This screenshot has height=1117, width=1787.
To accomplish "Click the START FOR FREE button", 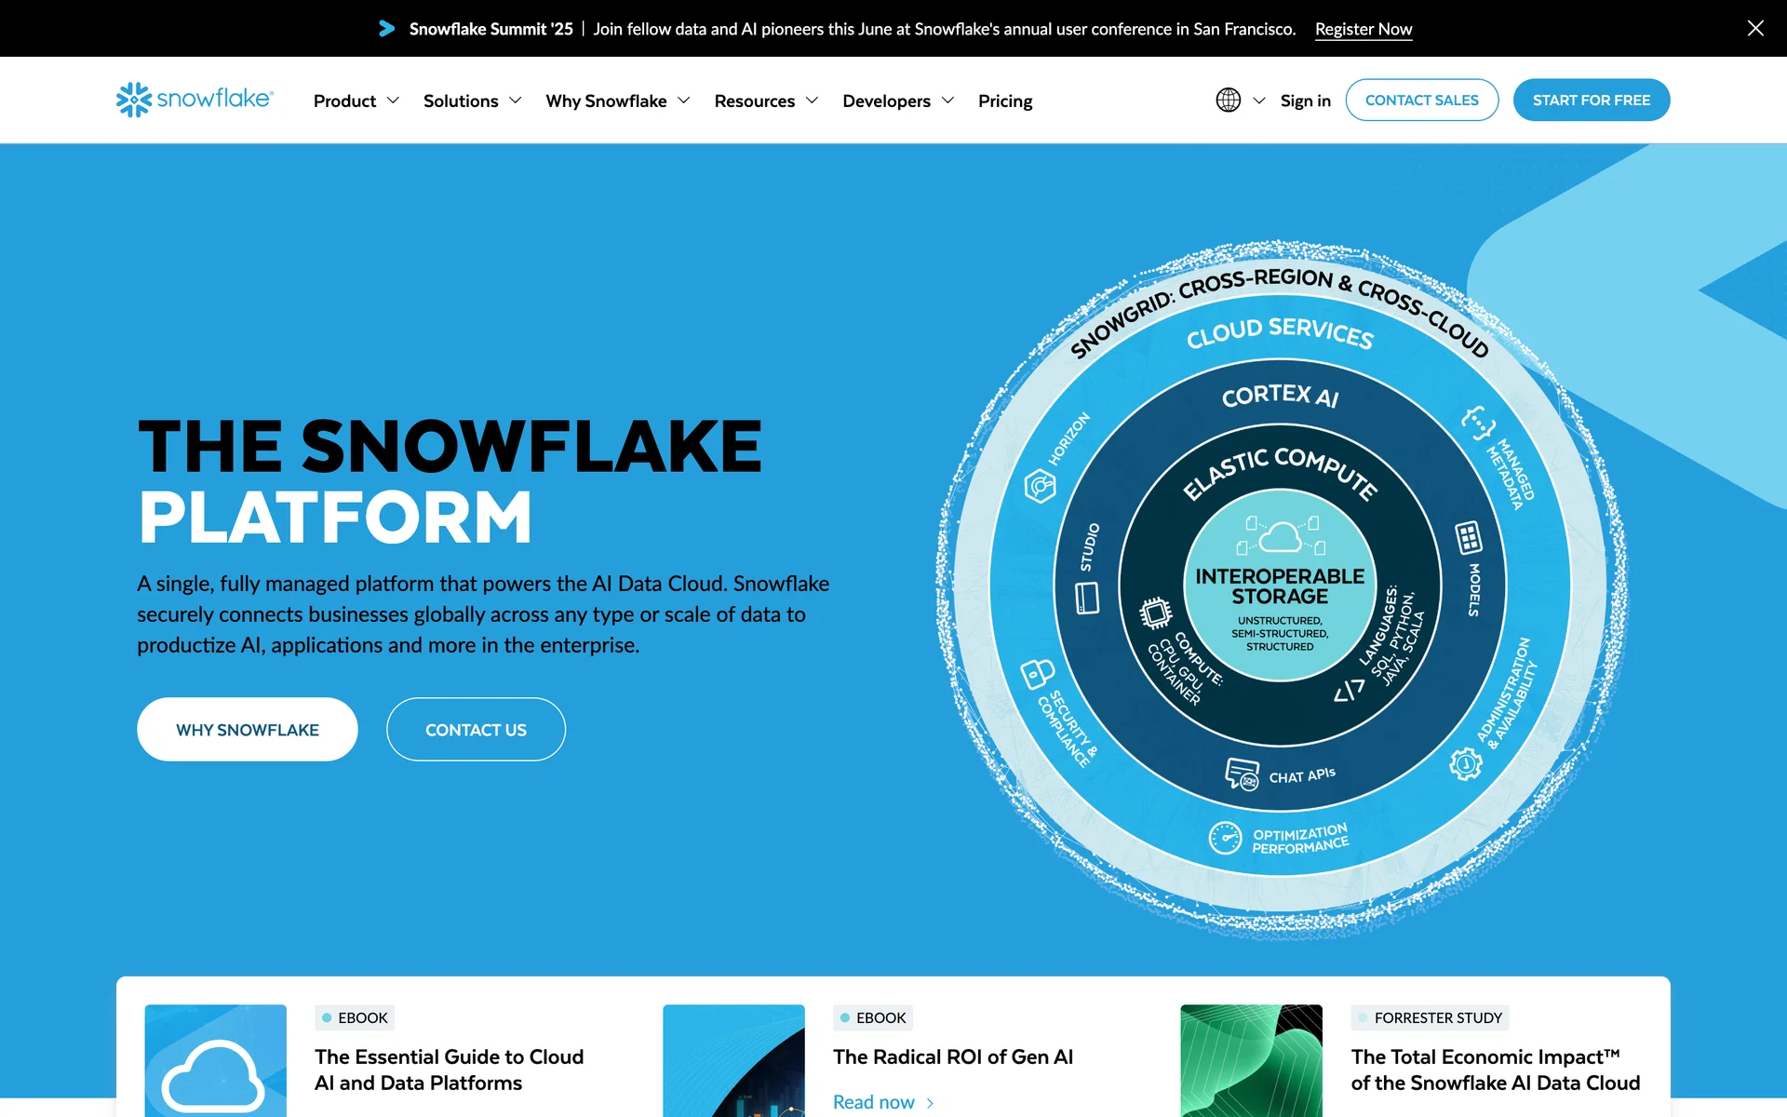I will point(1591,100).
